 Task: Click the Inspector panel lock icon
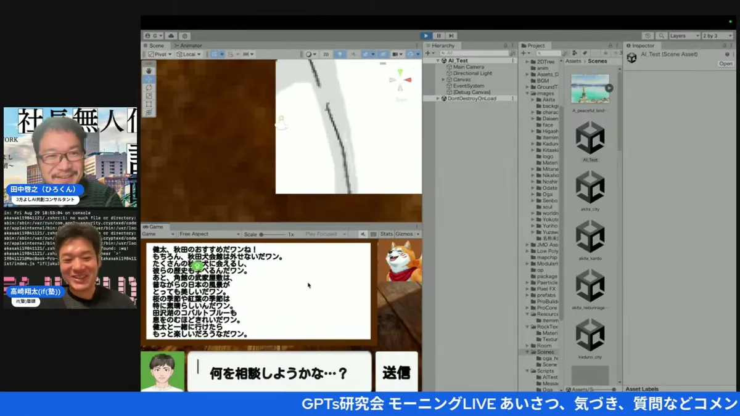click(x=724, y=46)
